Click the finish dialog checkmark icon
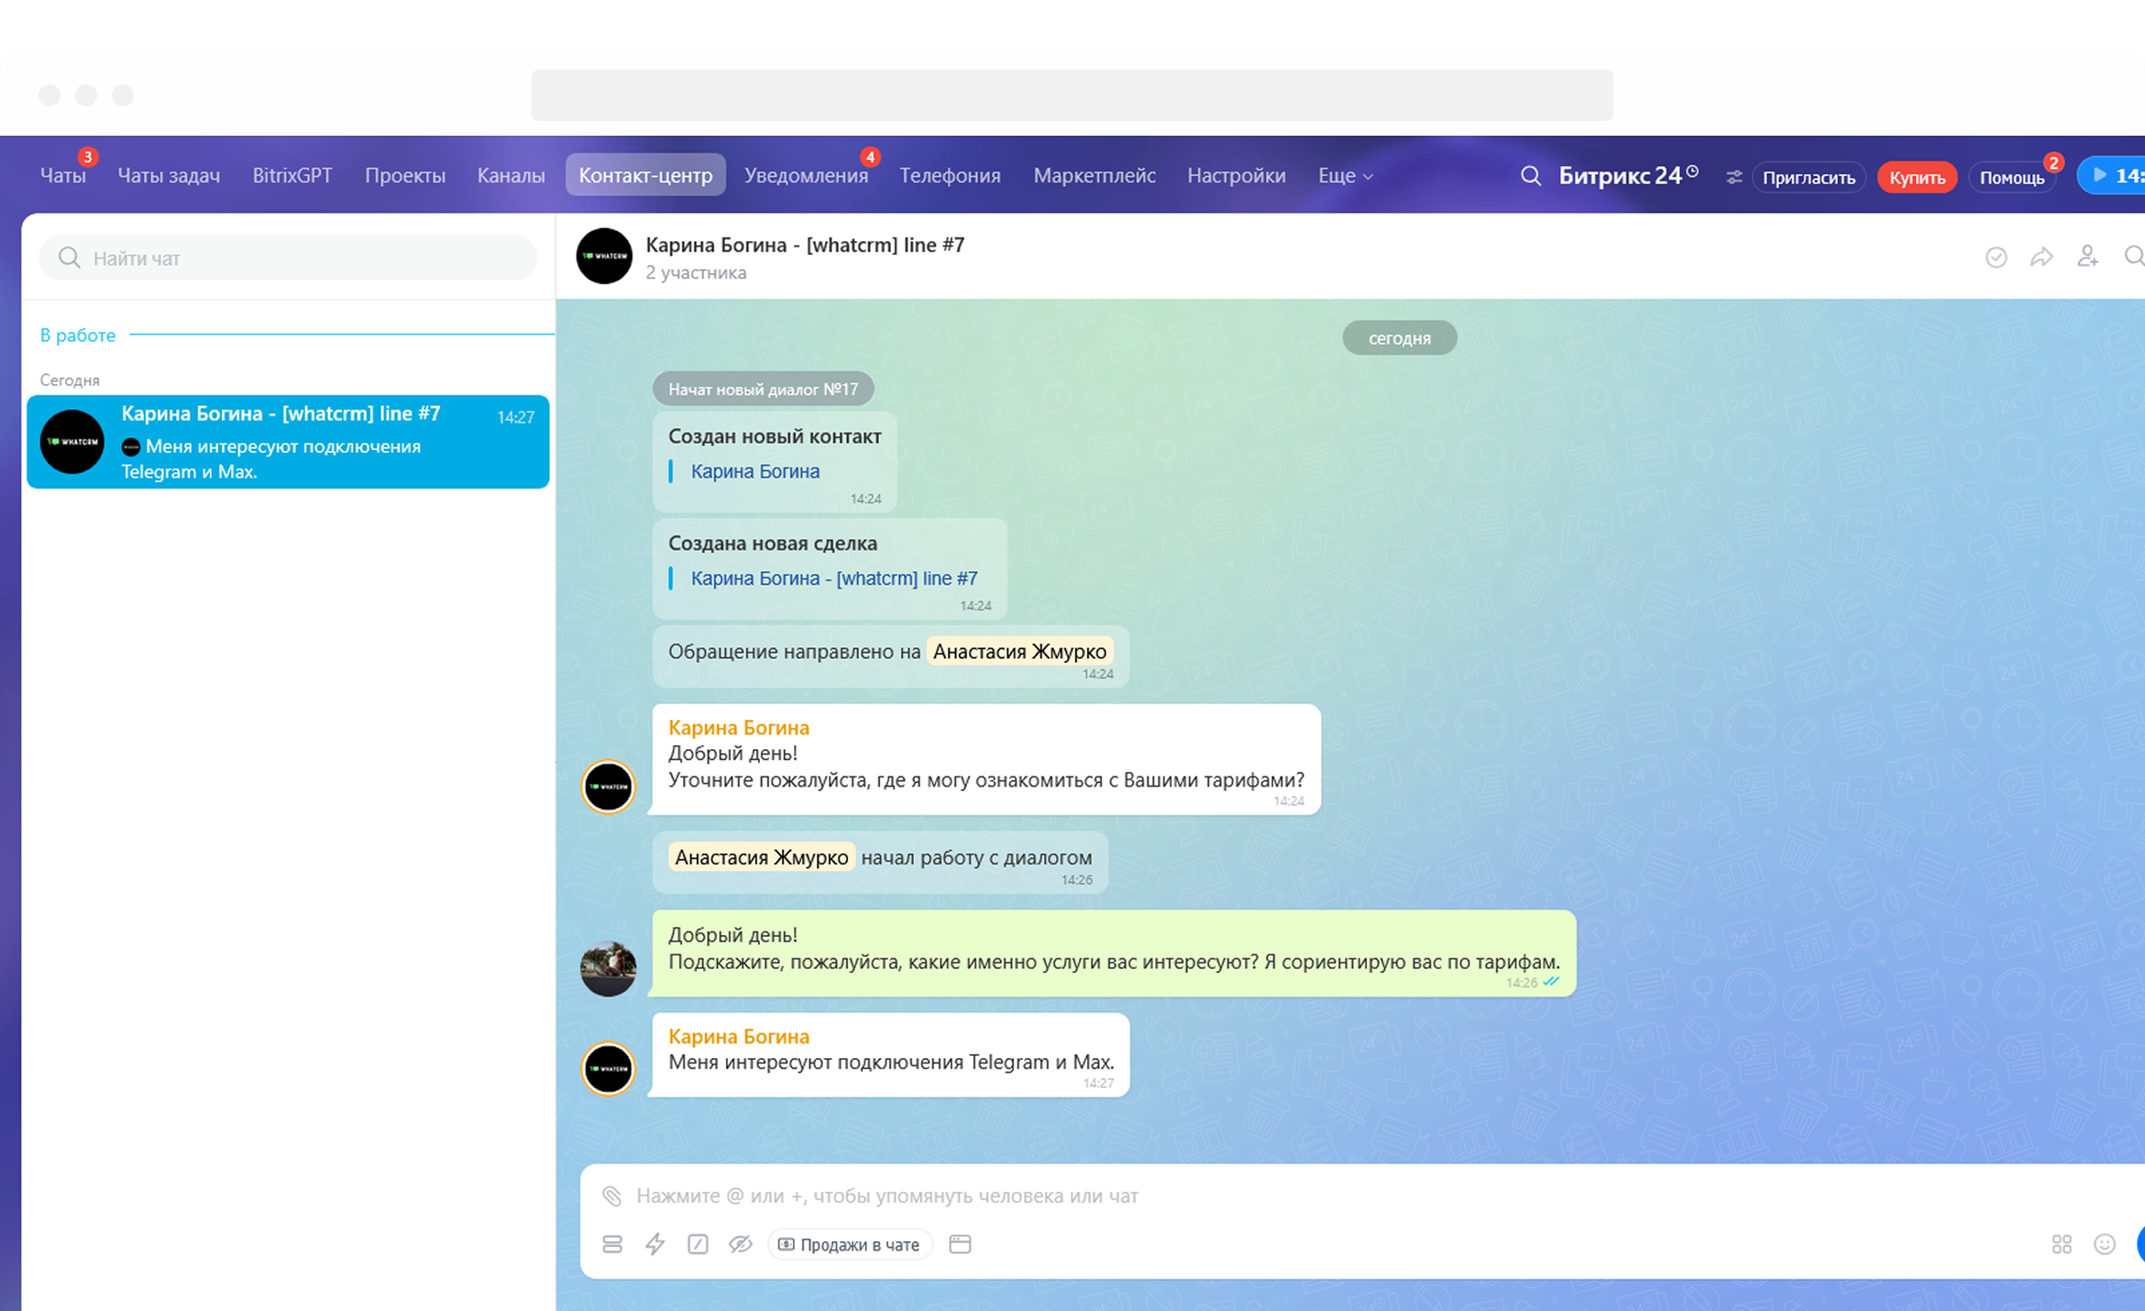Image resolution: width=2145 pixels, height=1311 pixels. (x=1996, y=258)
